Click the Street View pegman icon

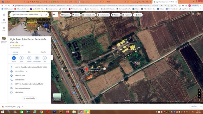[199, 100]
